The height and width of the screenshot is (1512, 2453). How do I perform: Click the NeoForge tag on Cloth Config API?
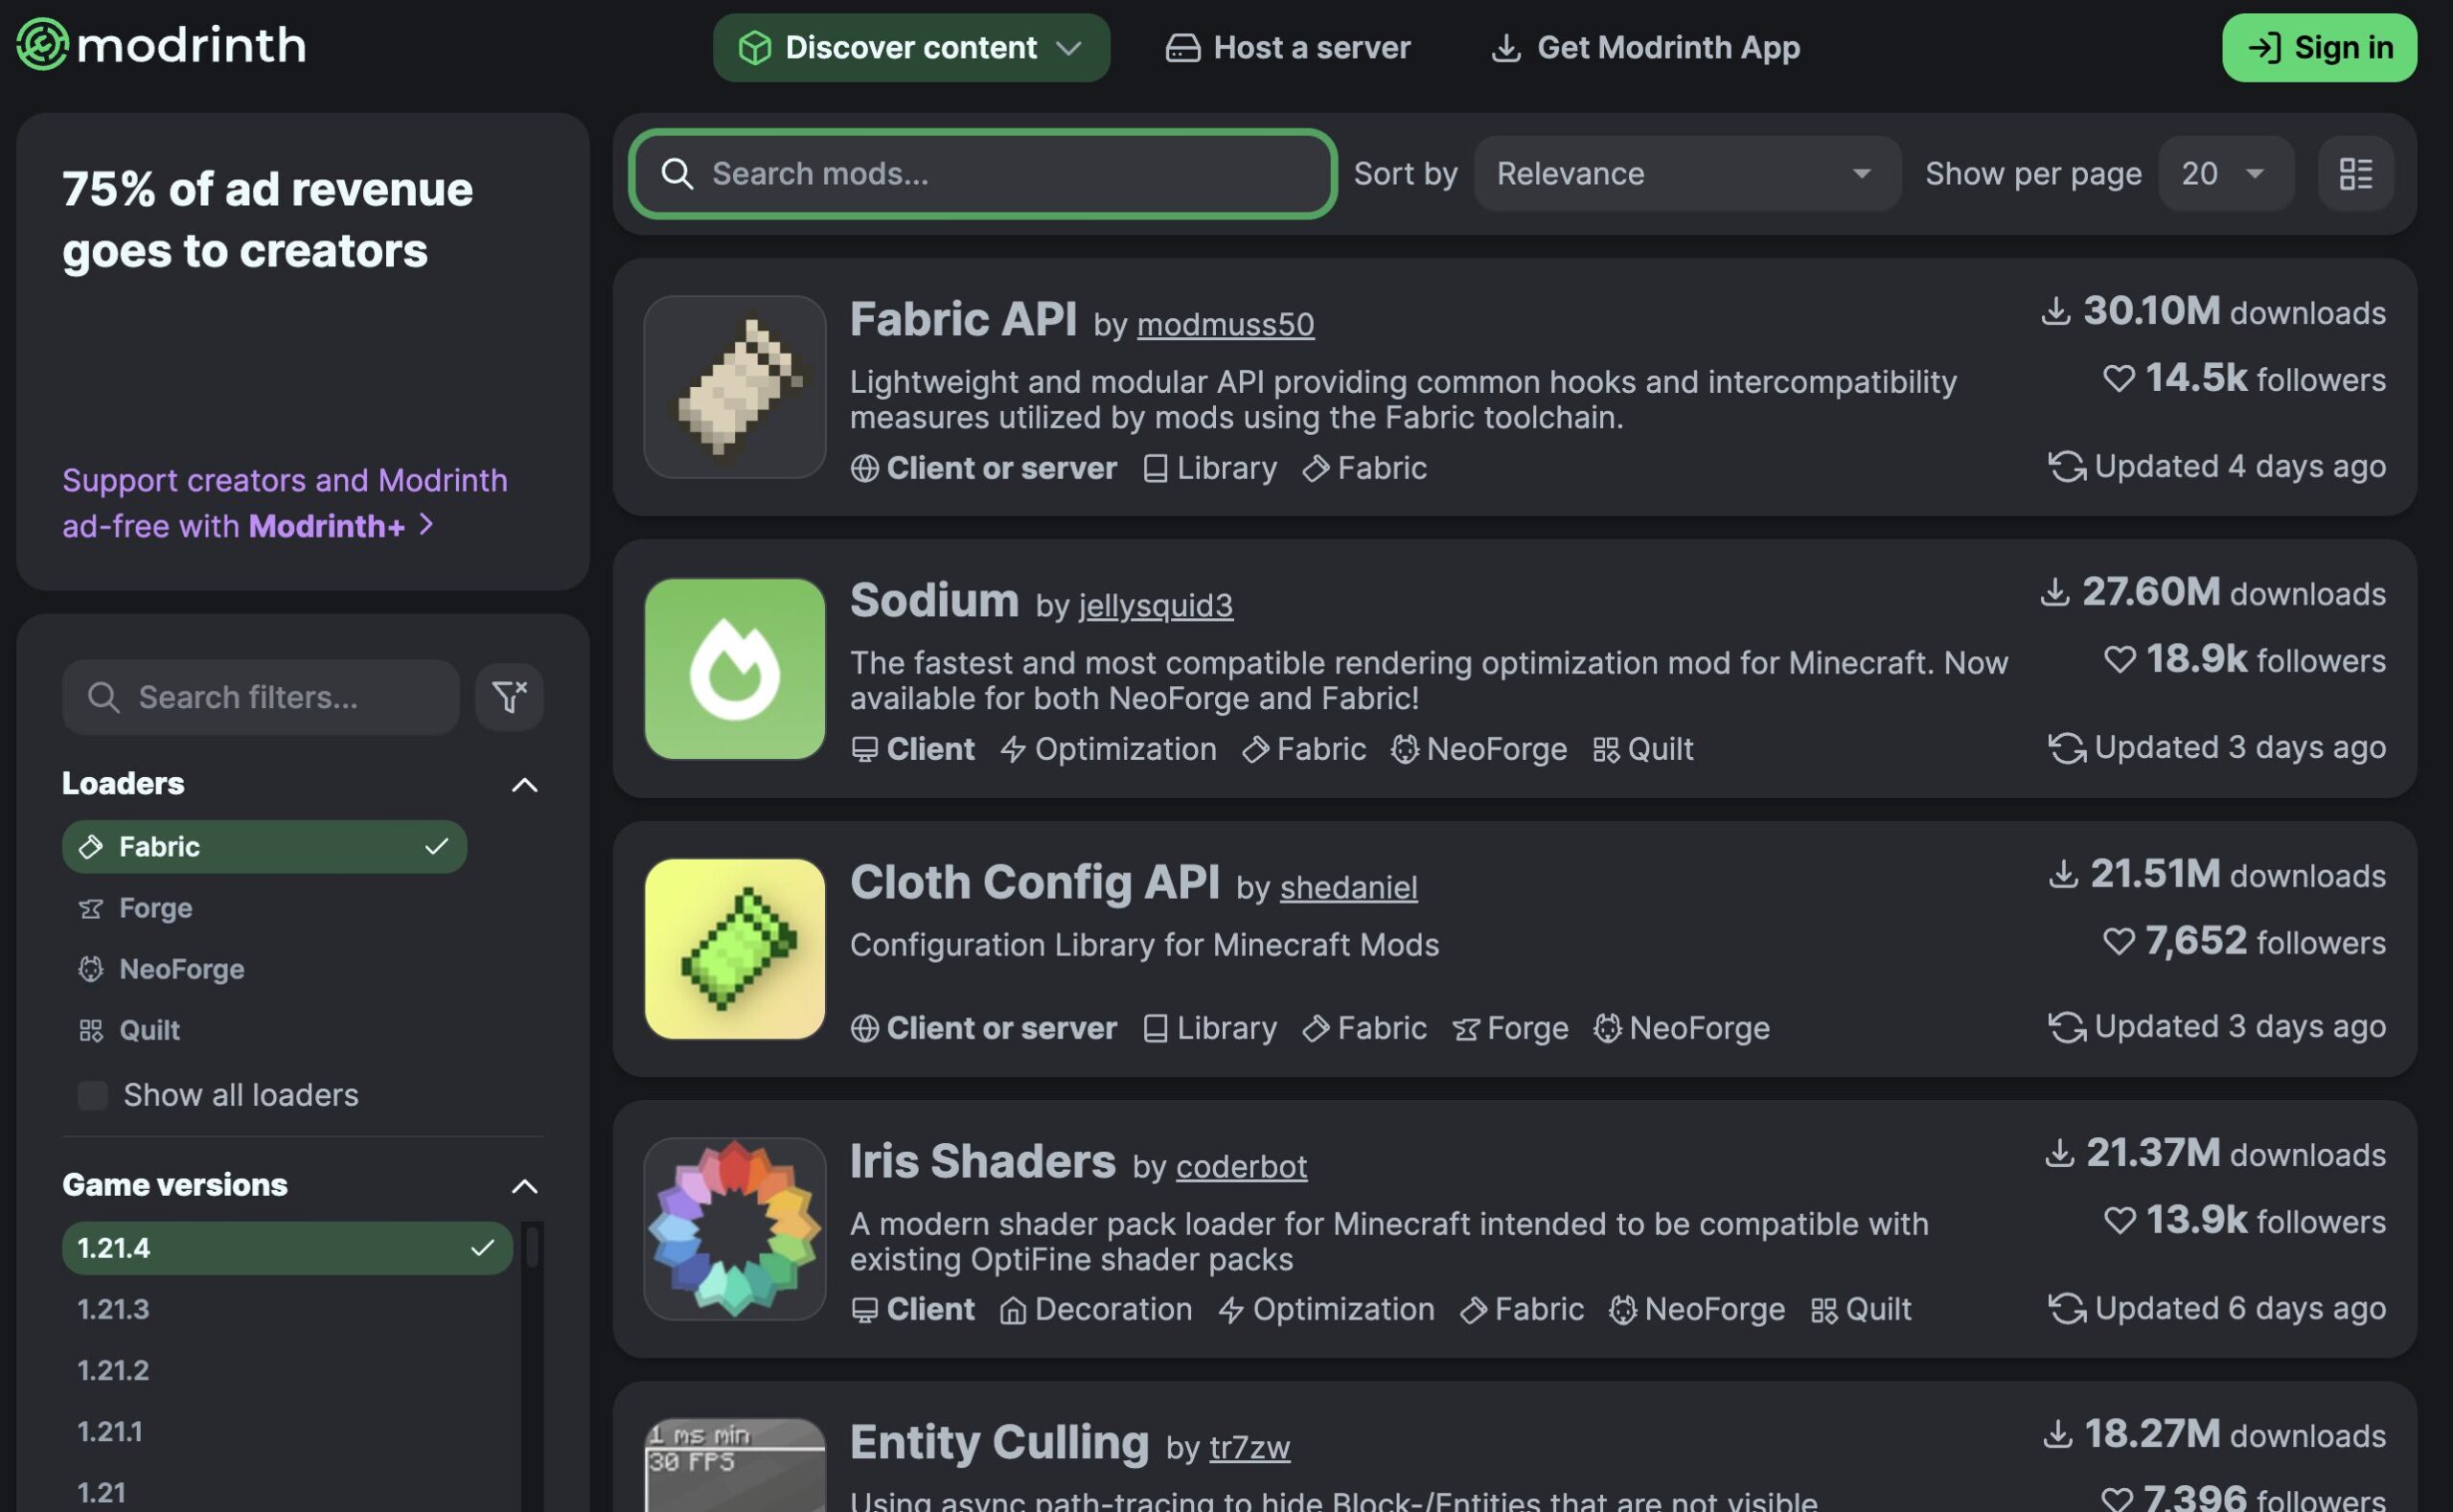click(x=1682, y=1028)
